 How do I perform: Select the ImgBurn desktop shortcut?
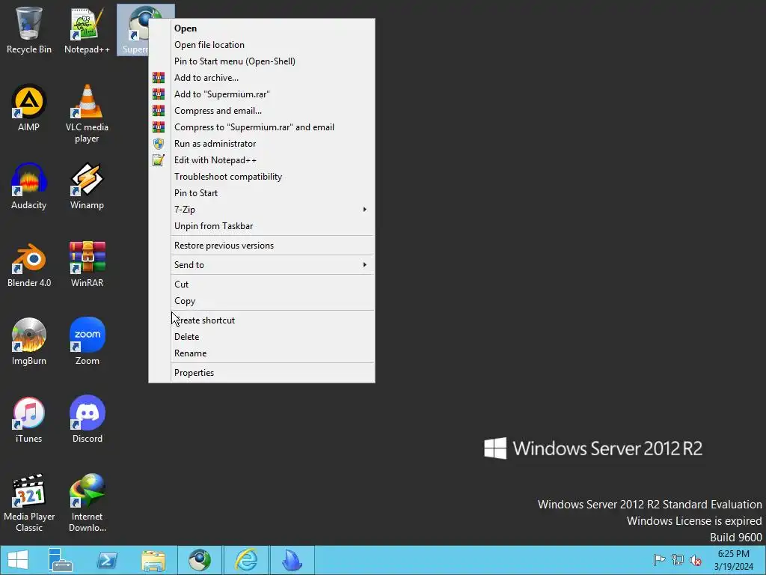pyautogui.click(x=29, y=341)
